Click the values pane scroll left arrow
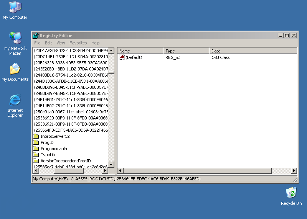The width and height of the screenshot is (307, 219). (120, 170)
